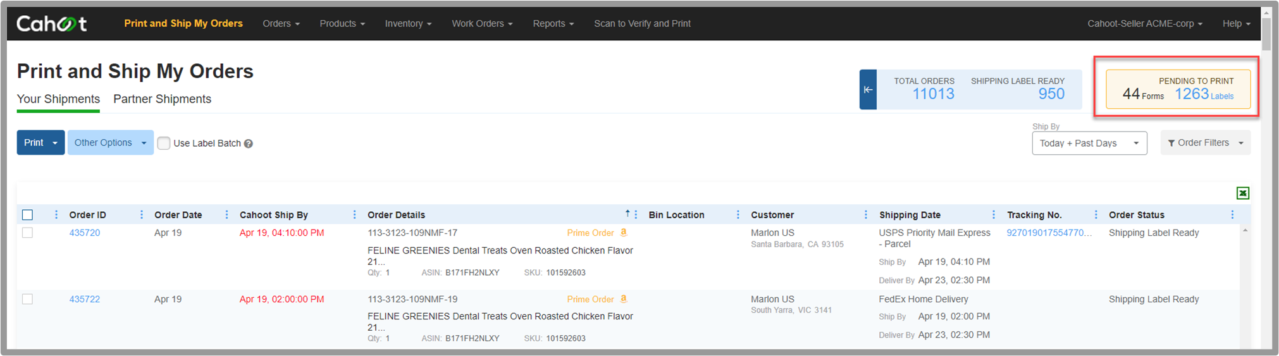Sort by the Shipping Date column header
Screen dimensions: 1279x356
point(910,215)
